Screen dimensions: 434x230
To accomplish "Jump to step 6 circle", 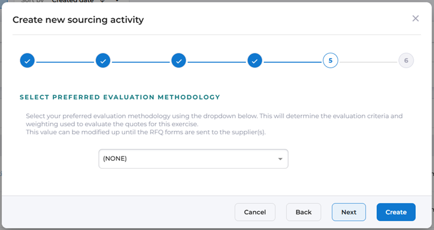I will [x=406, y=61].
